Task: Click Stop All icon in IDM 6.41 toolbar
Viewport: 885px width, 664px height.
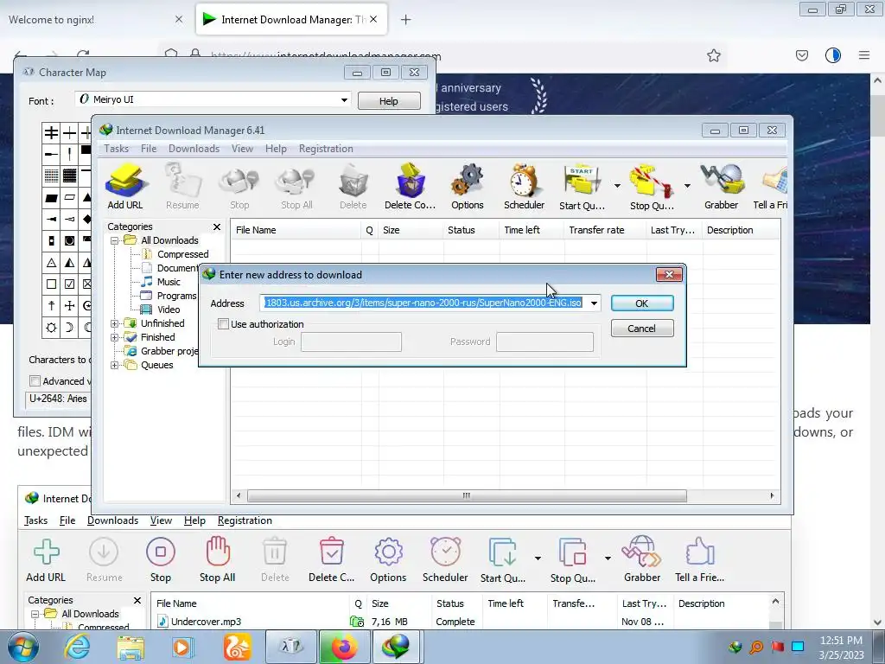Action: coord(296,187)
